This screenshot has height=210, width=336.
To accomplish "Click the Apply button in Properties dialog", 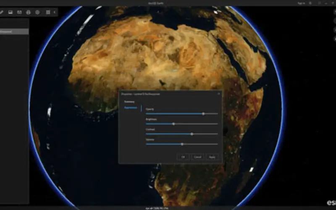I will tap(212, 157).
